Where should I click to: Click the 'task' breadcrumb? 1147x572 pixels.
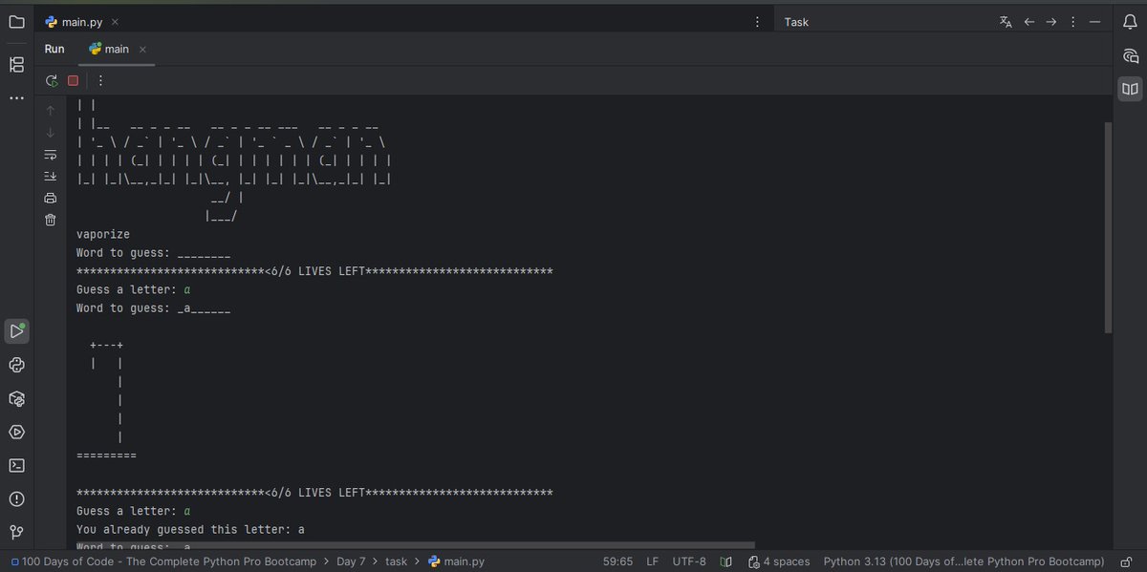point(397,561)
